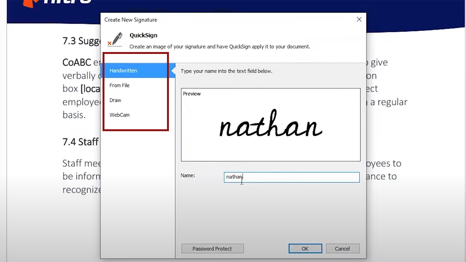Screen dimensions: 466x262
Task: Click the '7.4 Staff' heading in the document
Action: tap(80, 142)
